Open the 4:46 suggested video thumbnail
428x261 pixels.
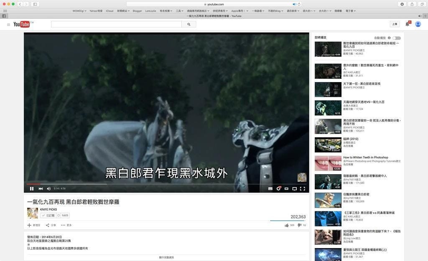(328, 200)
